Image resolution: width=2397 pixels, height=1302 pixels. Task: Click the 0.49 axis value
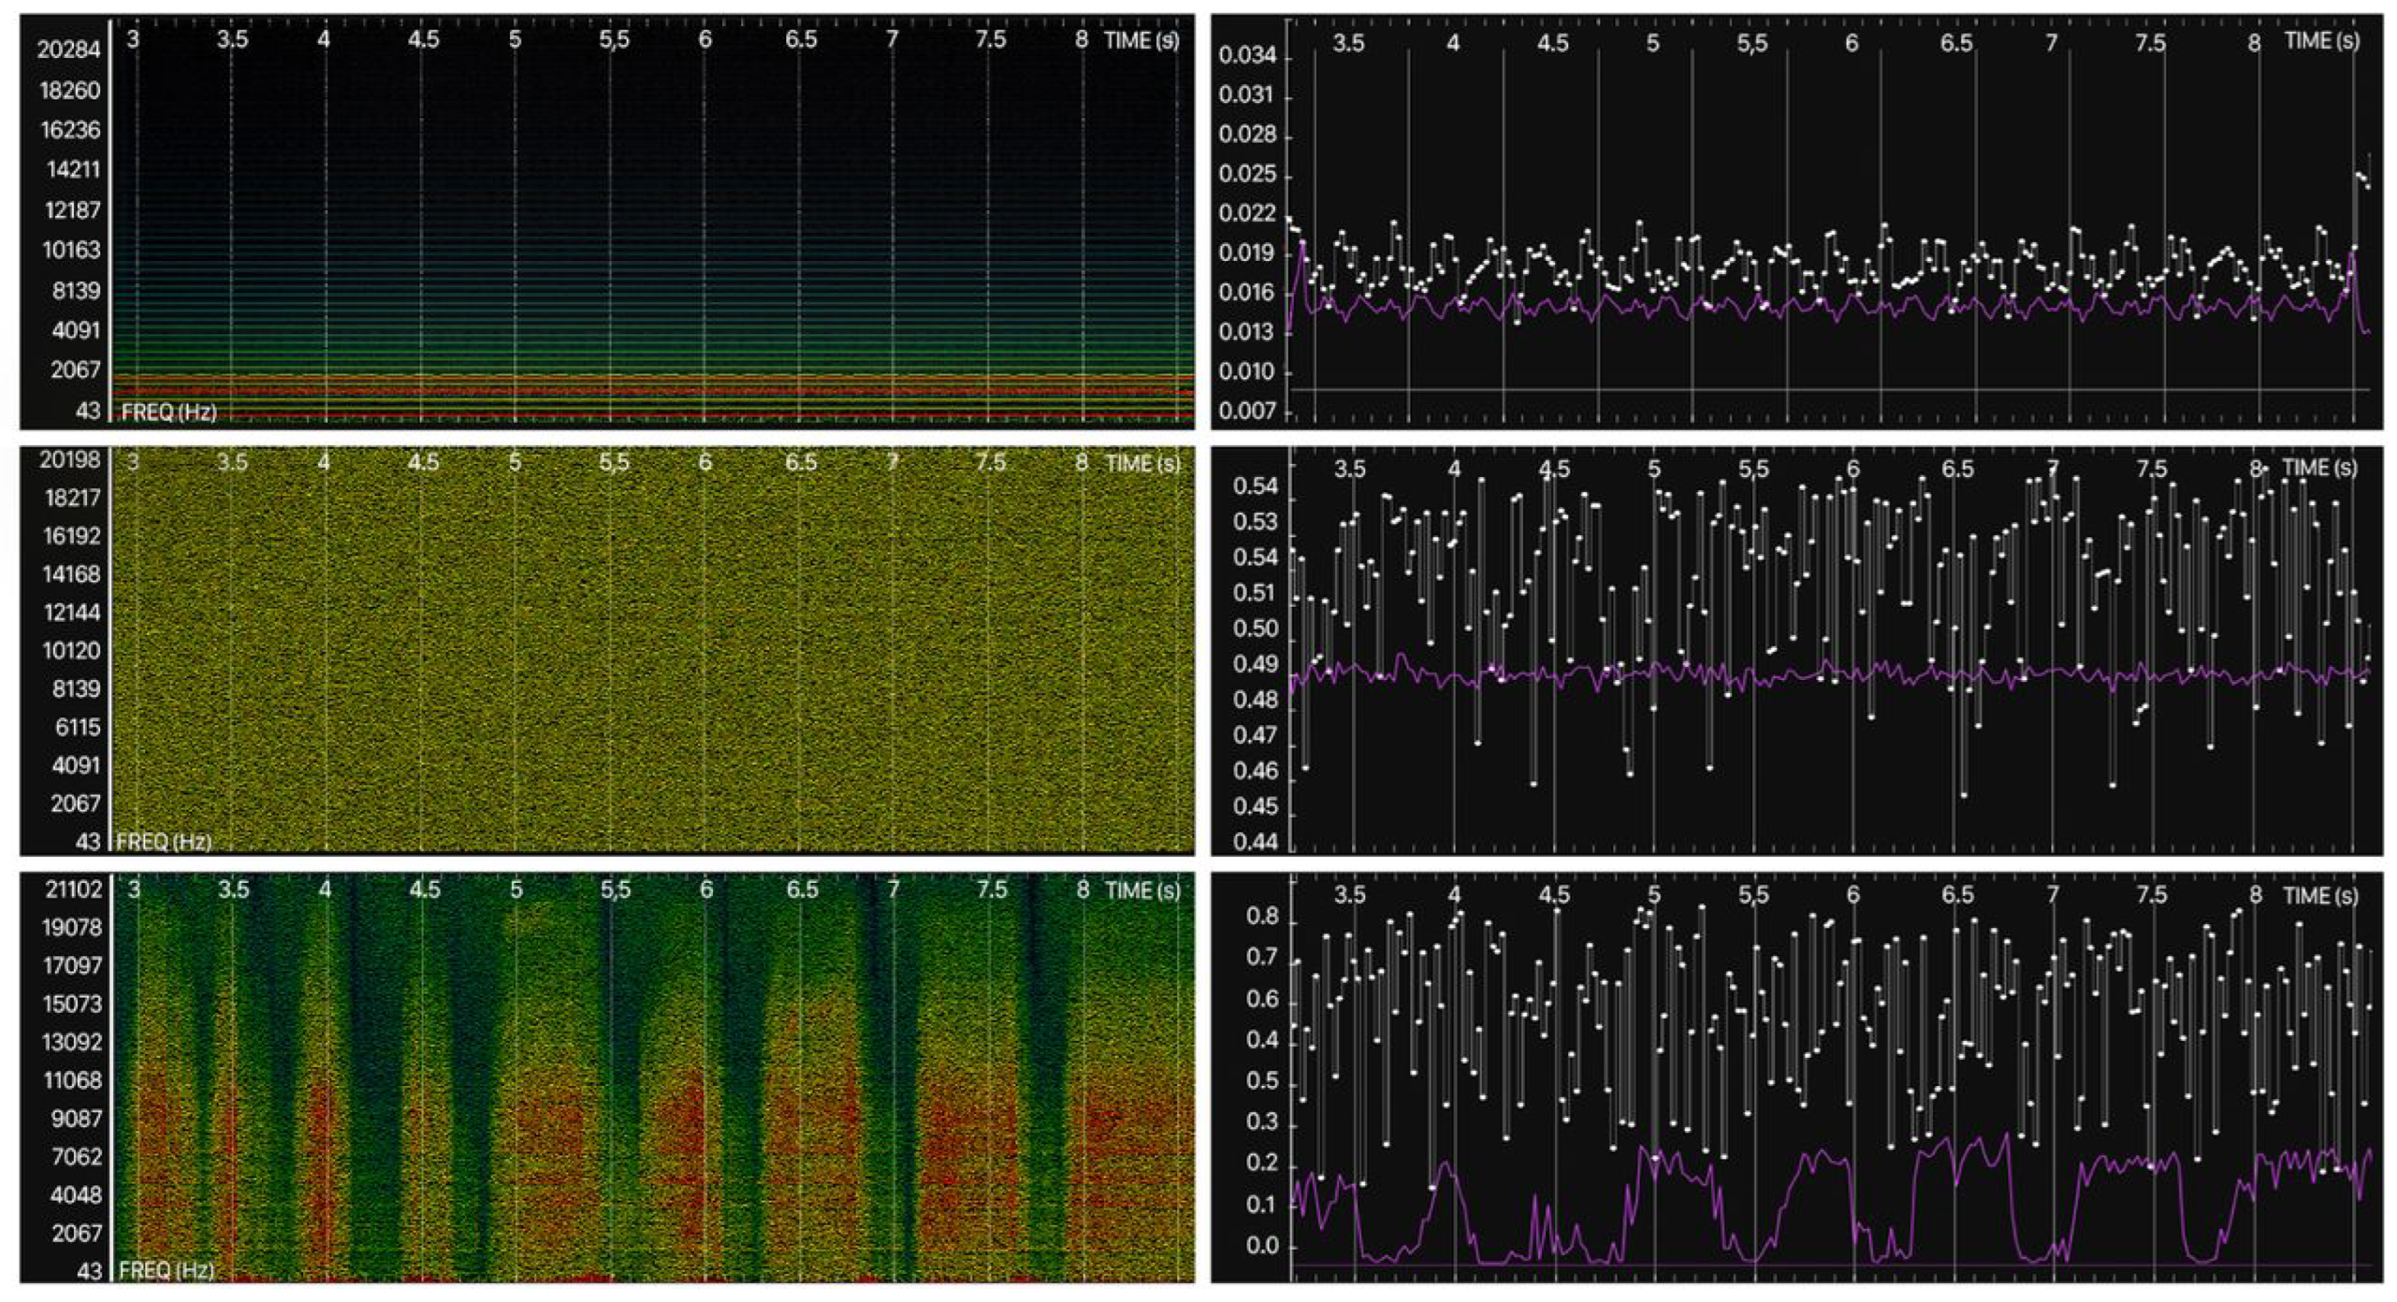click(1257, 665)
